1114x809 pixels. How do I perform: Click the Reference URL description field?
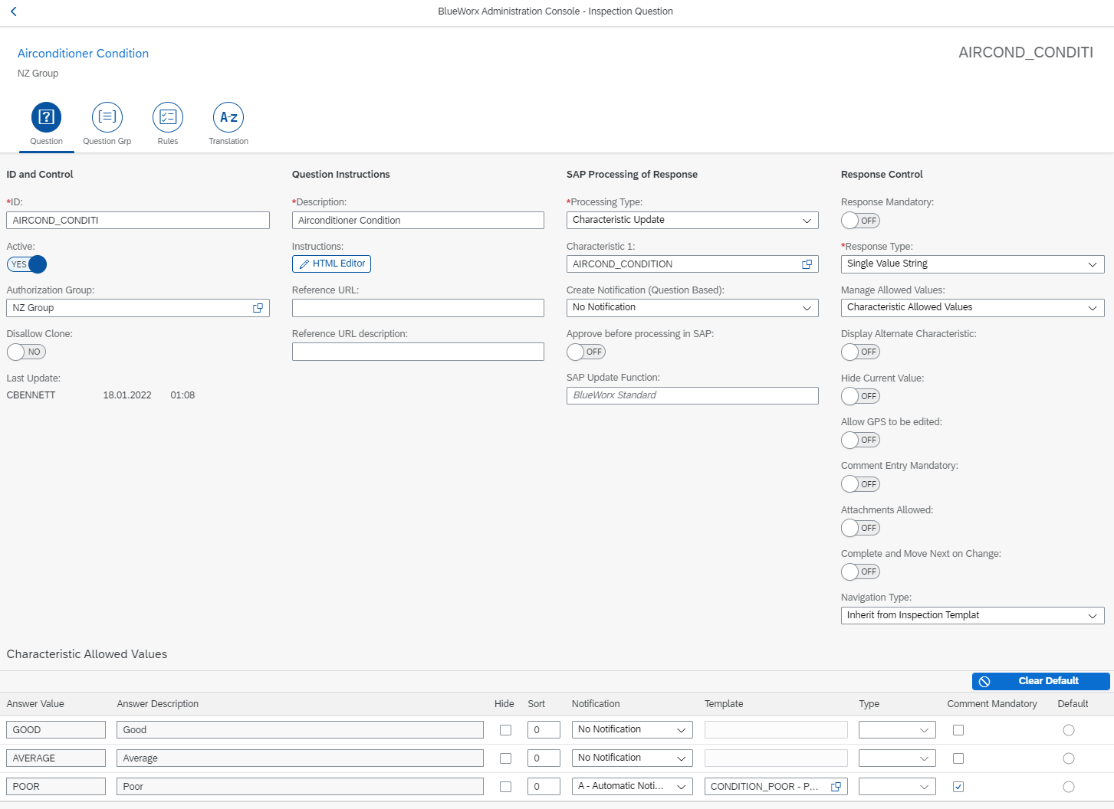click(x=418, y=352)
